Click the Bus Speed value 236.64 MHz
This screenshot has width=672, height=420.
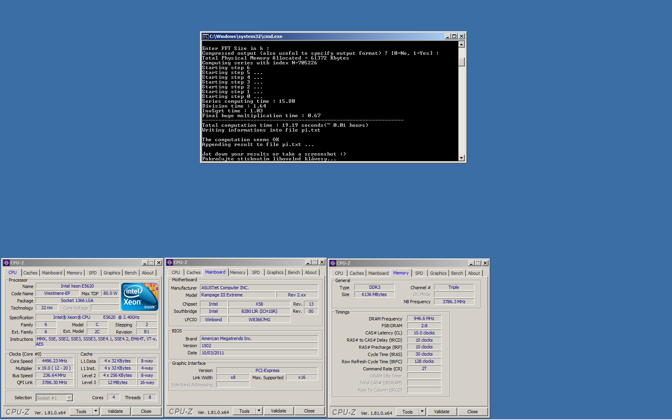point(54,375)
